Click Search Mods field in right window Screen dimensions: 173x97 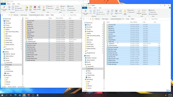pos(159,19)
